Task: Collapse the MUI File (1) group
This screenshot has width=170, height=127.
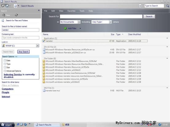Action: pos(167,88)
